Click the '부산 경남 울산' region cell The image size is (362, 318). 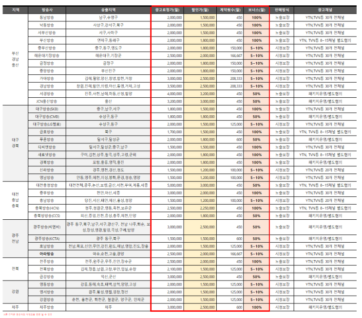point(16,59)
